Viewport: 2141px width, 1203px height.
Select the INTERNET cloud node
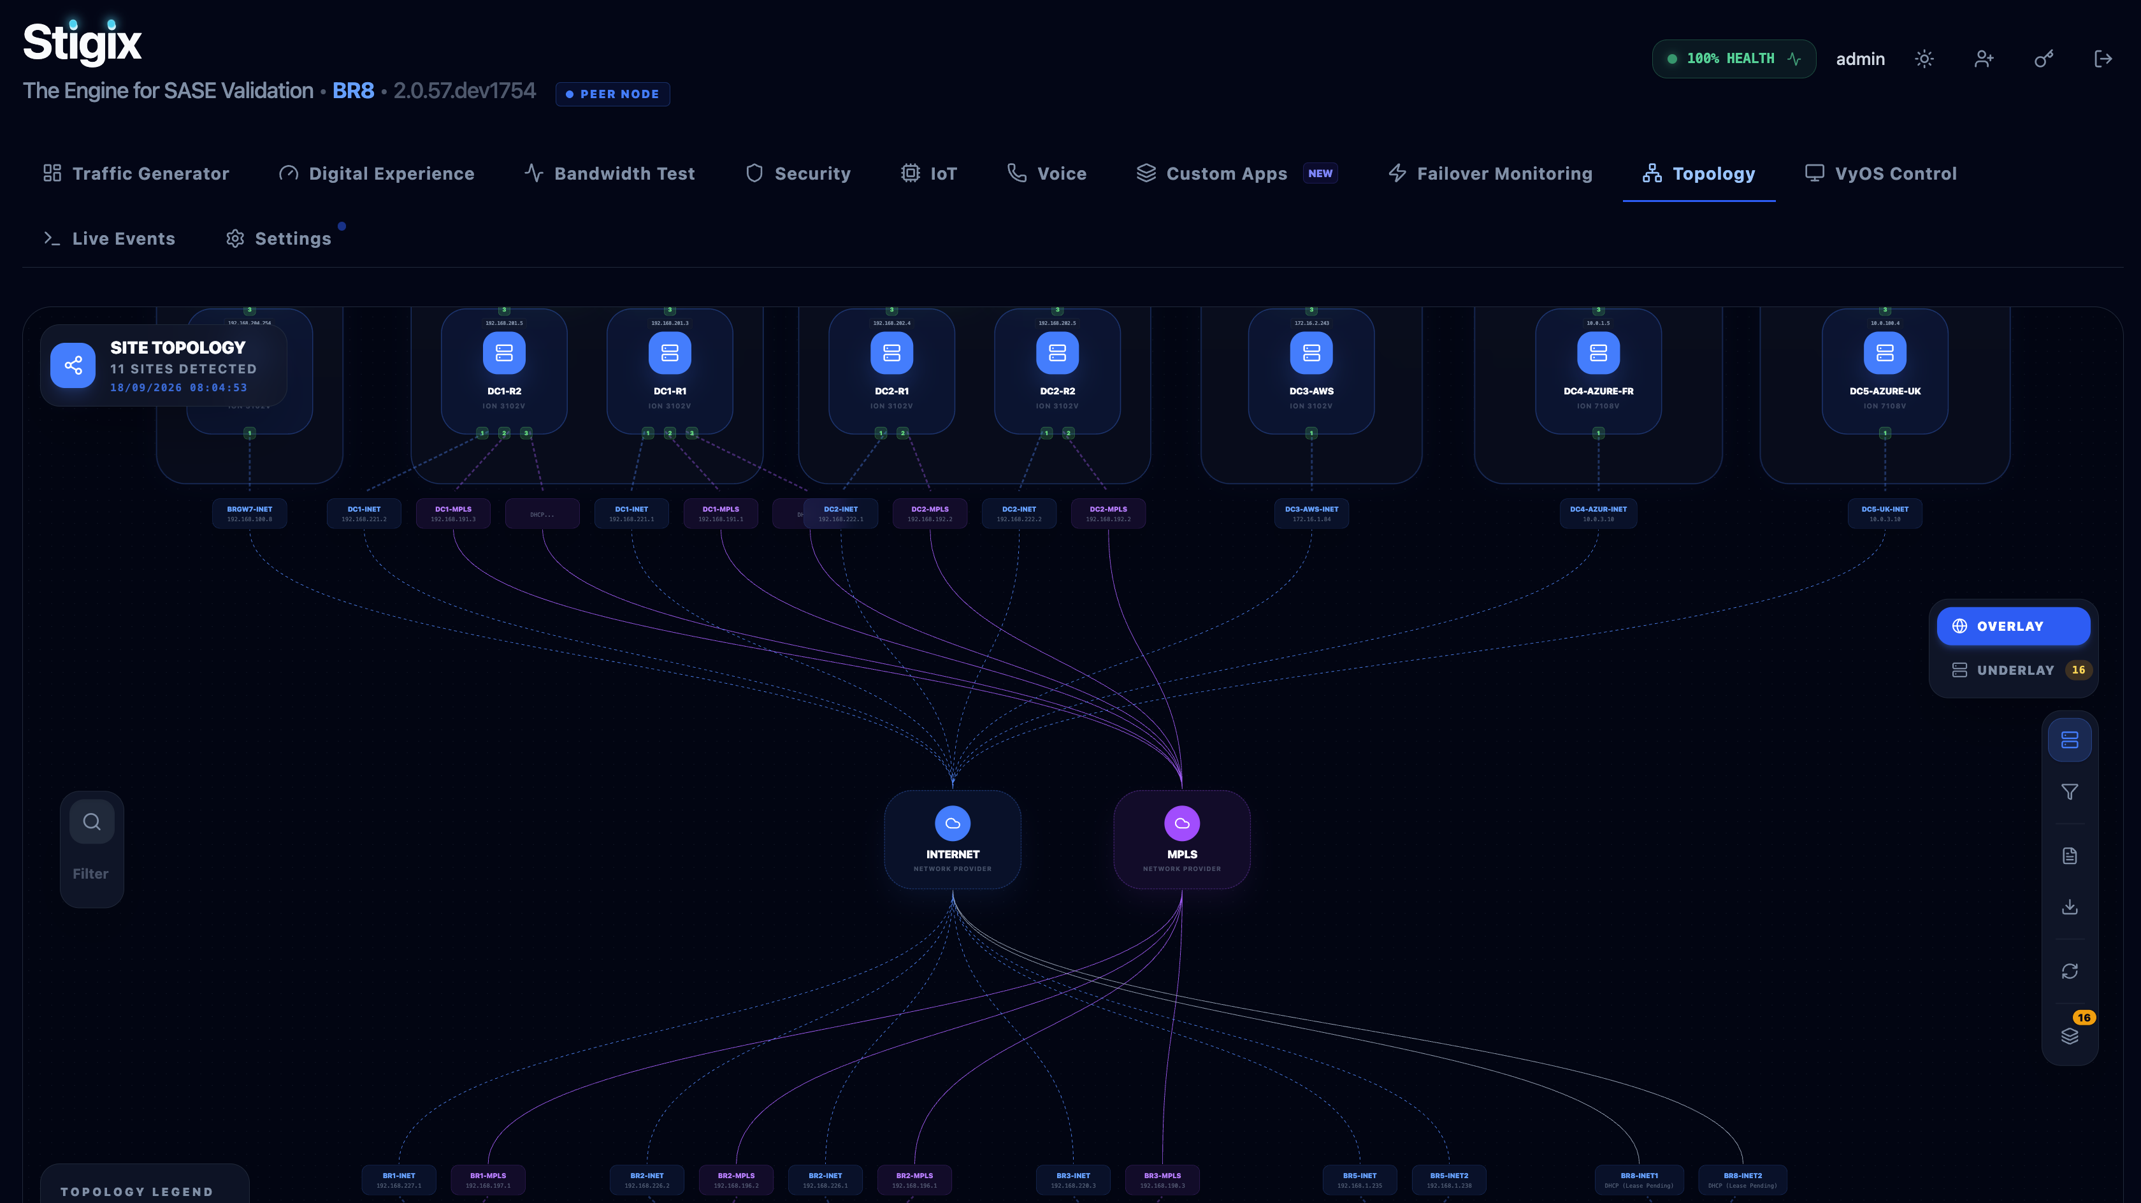pyautogui.click(x=953, y=839)
